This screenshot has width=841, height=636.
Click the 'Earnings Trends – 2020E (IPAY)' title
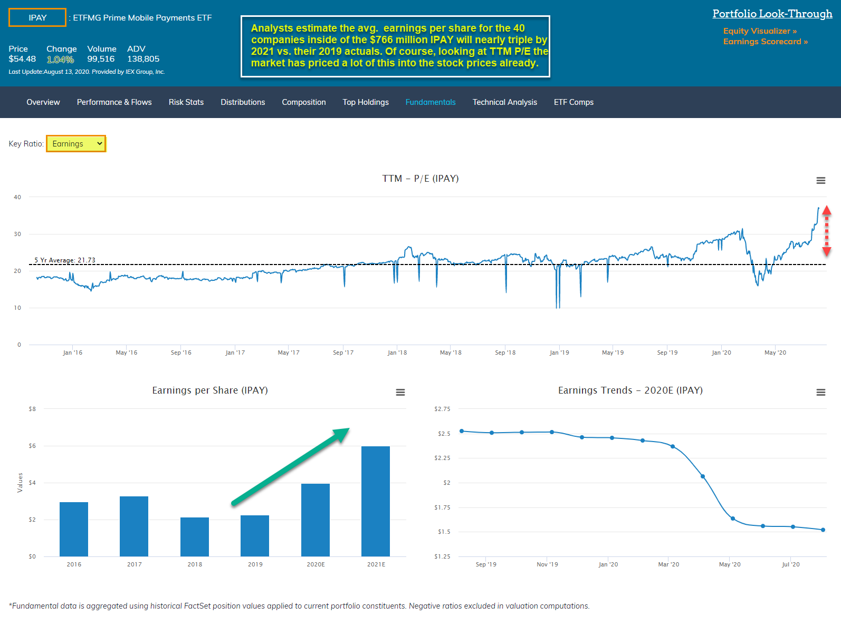coord(630,390)
